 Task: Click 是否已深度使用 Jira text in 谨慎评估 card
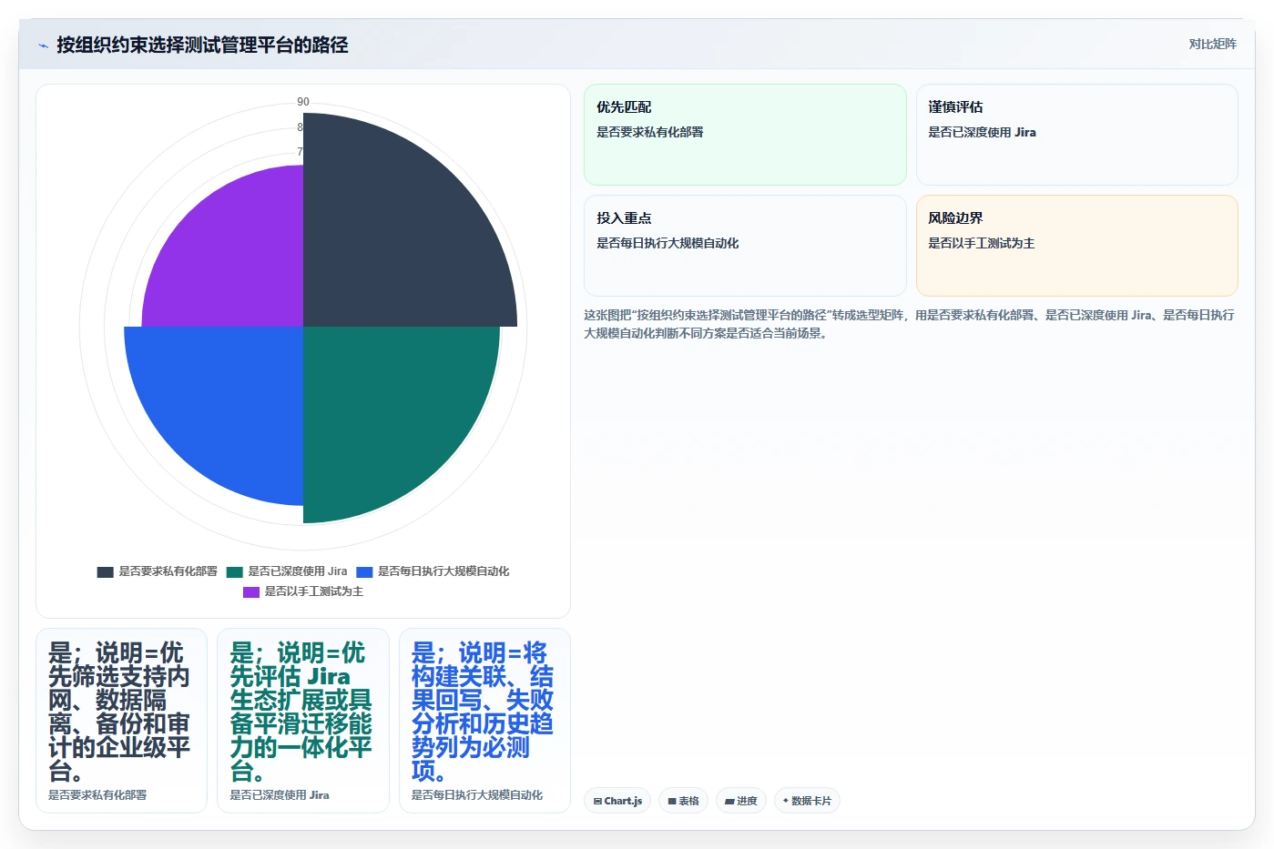982,132
